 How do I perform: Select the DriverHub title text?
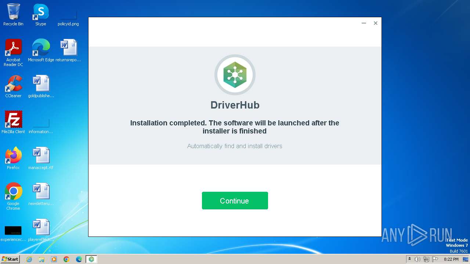tap(235, 105)
